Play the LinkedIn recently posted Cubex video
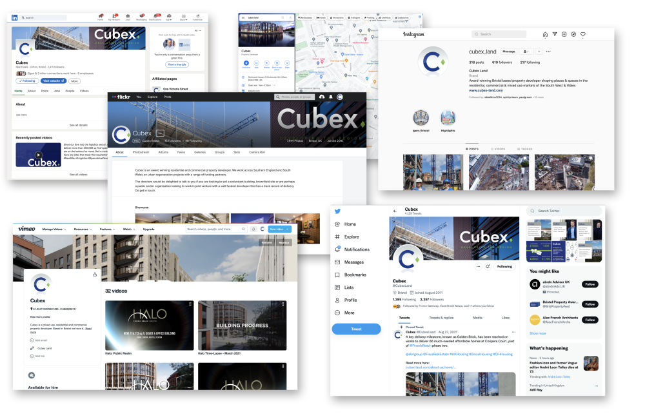This screenshot has height=419, width=645. tap(38, 155)
